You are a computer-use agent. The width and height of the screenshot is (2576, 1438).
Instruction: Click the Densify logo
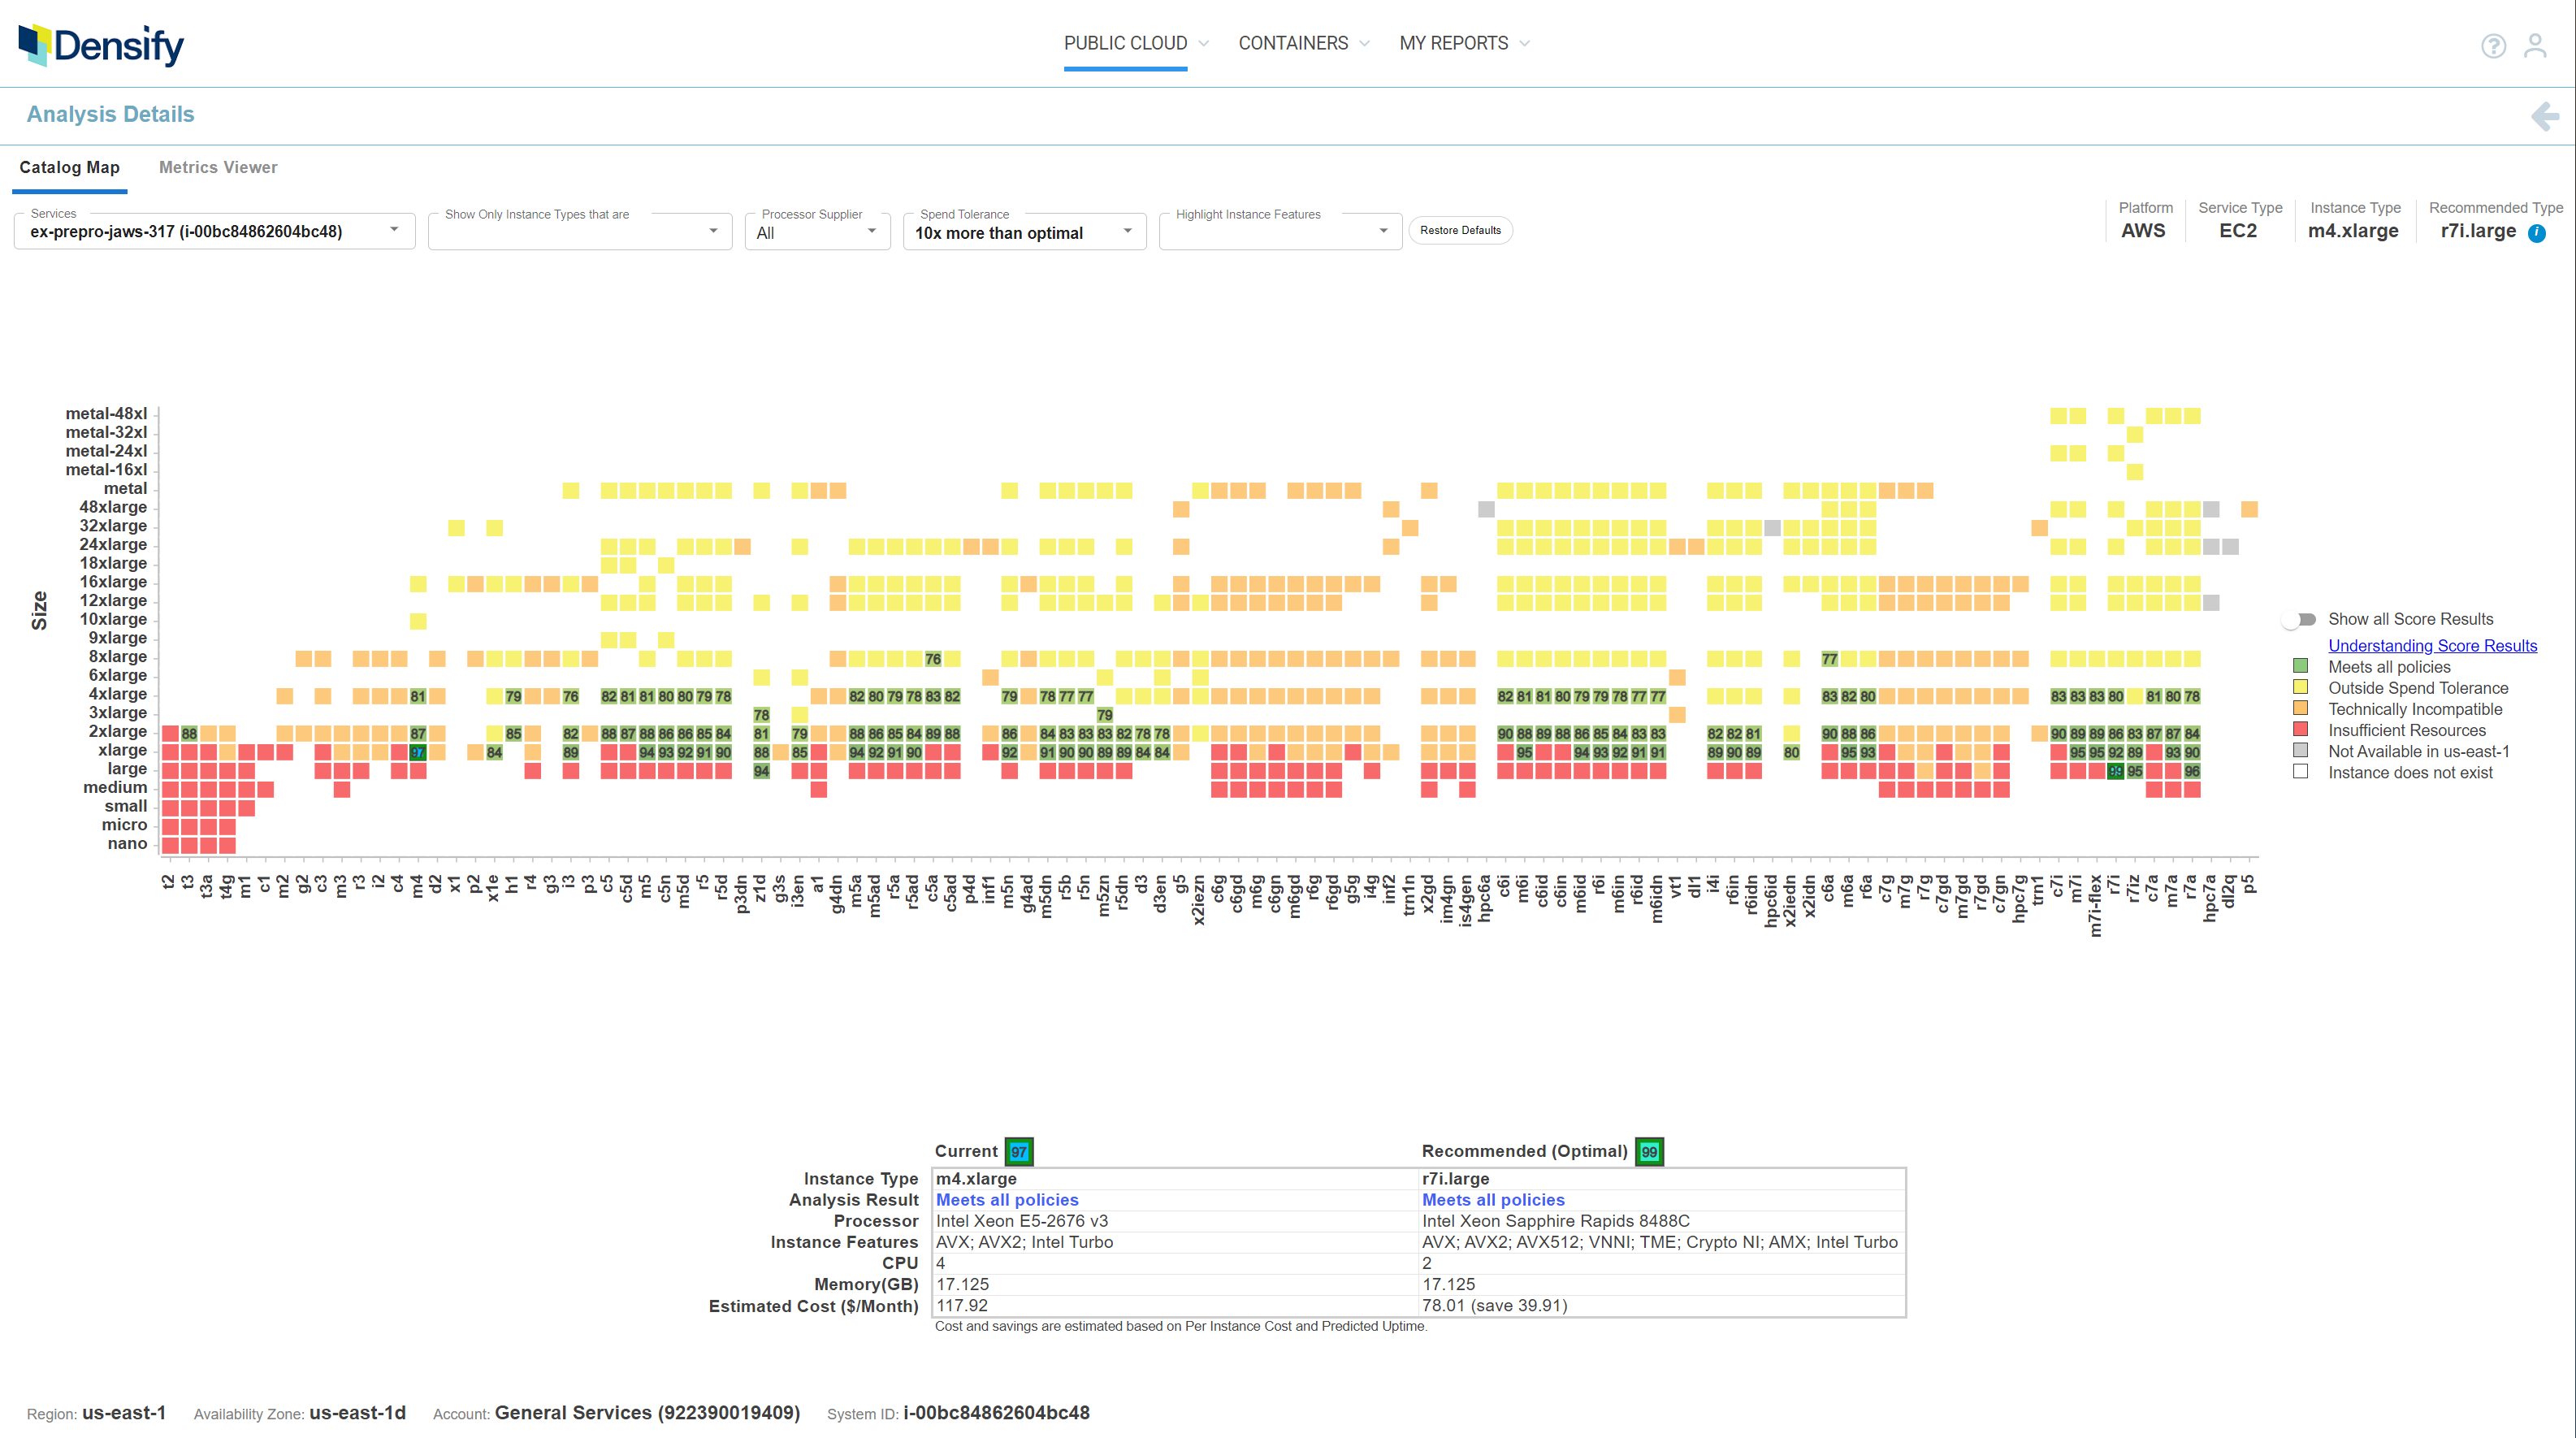[100, 44]
